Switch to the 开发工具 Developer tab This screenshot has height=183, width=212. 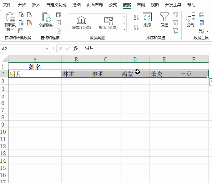click(x=173, y=5)
